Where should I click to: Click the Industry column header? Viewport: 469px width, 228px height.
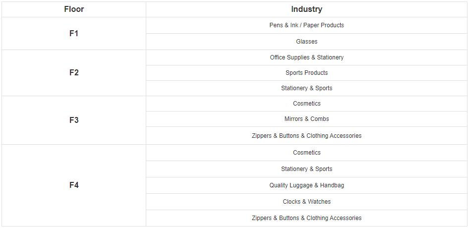[x=306, y=9]
